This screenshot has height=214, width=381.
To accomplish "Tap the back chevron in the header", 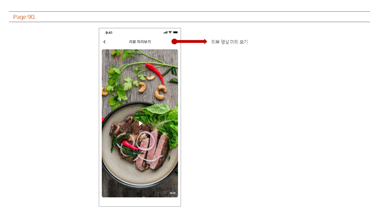I will click(x=104, y=42).
